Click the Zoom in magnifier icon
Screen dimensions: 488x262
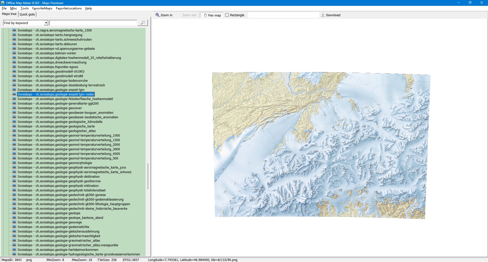pyautogui.click(x=158, y=15)
